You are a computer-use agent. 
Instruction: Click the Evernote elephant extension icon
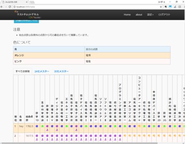click(166, 7)
